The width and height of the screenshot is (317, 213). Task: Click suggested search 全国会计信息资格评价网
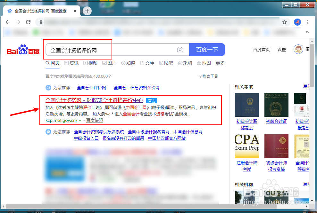[137, 88]
